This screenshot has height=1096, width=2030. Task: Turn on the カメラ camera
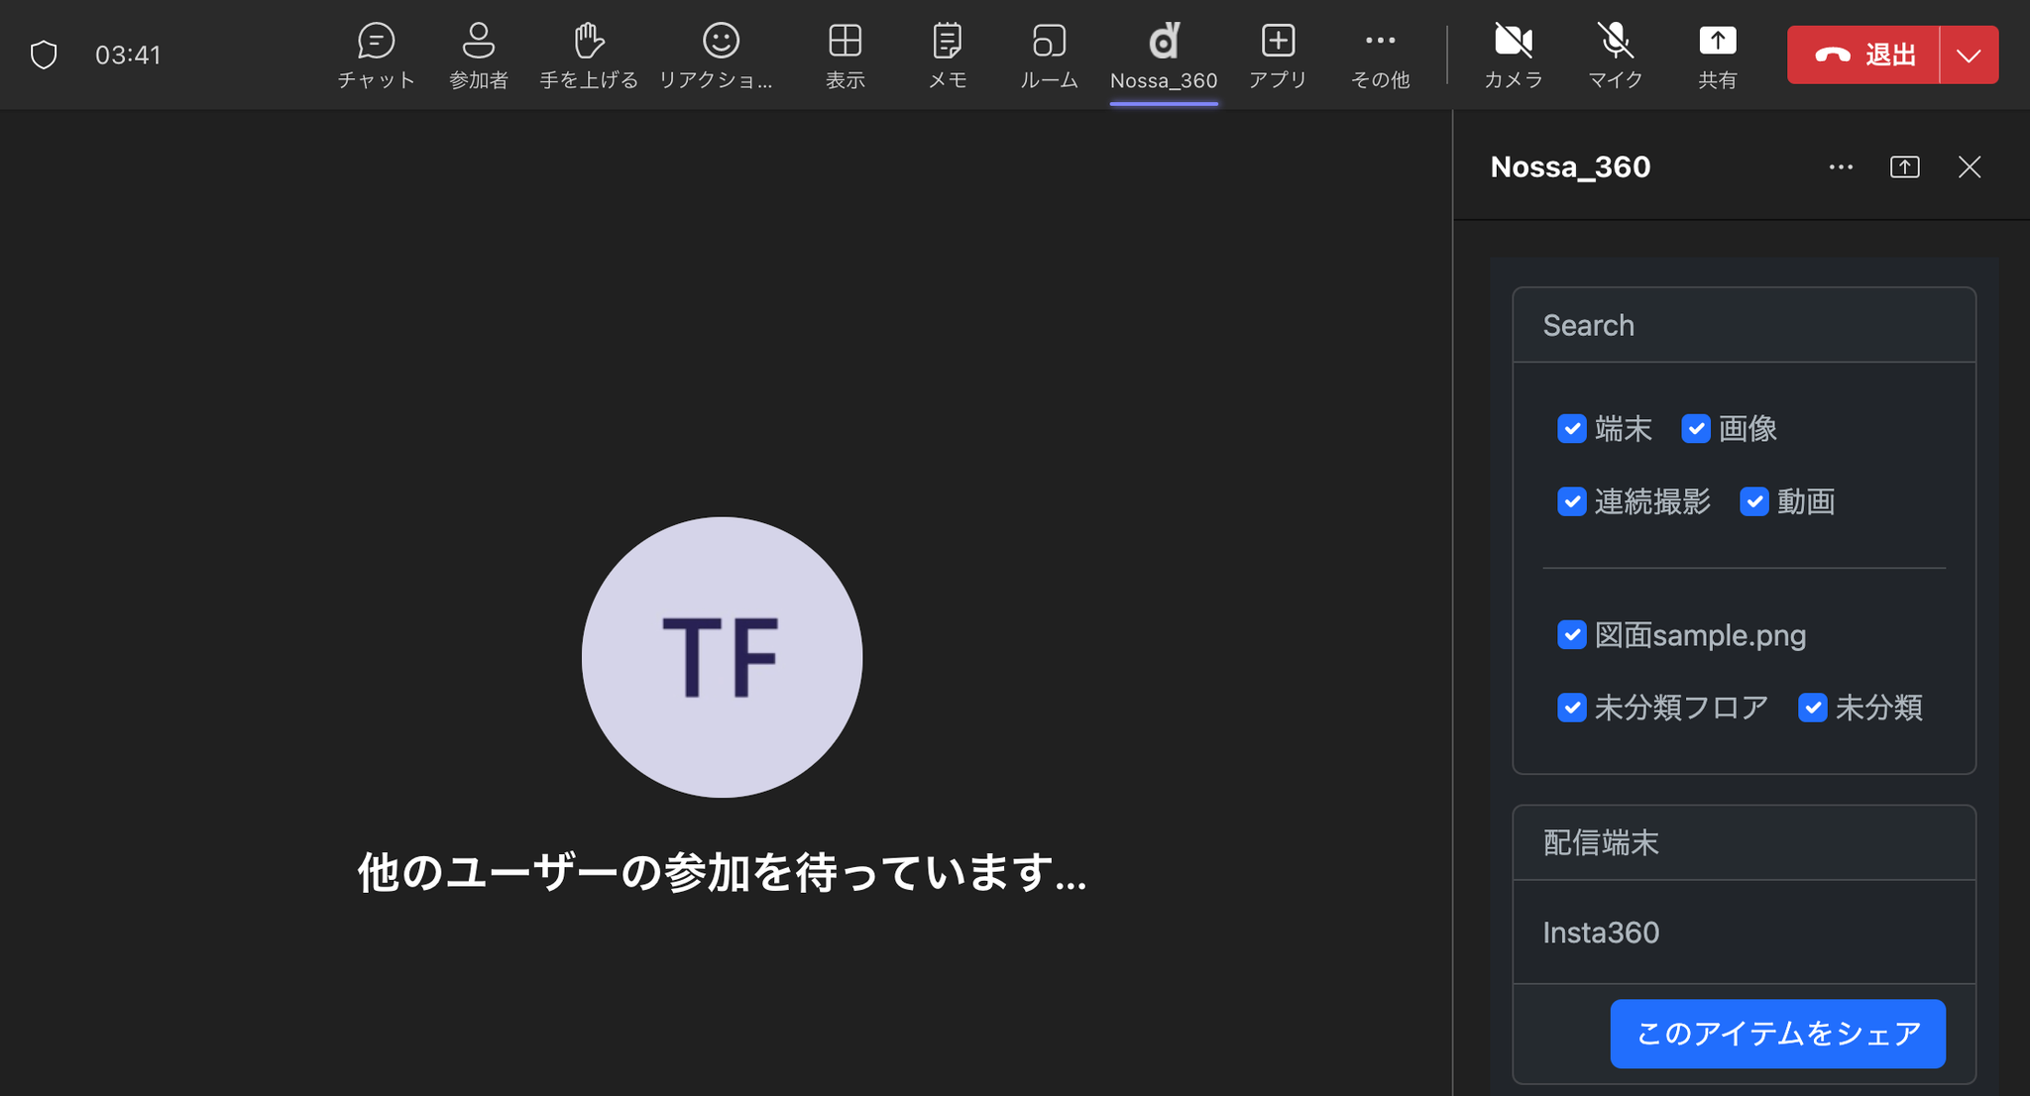point(1513,55)
